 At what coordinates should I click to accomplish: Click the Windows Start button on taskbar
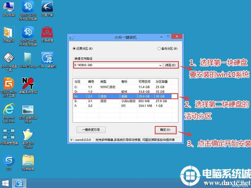coord(5,183)
